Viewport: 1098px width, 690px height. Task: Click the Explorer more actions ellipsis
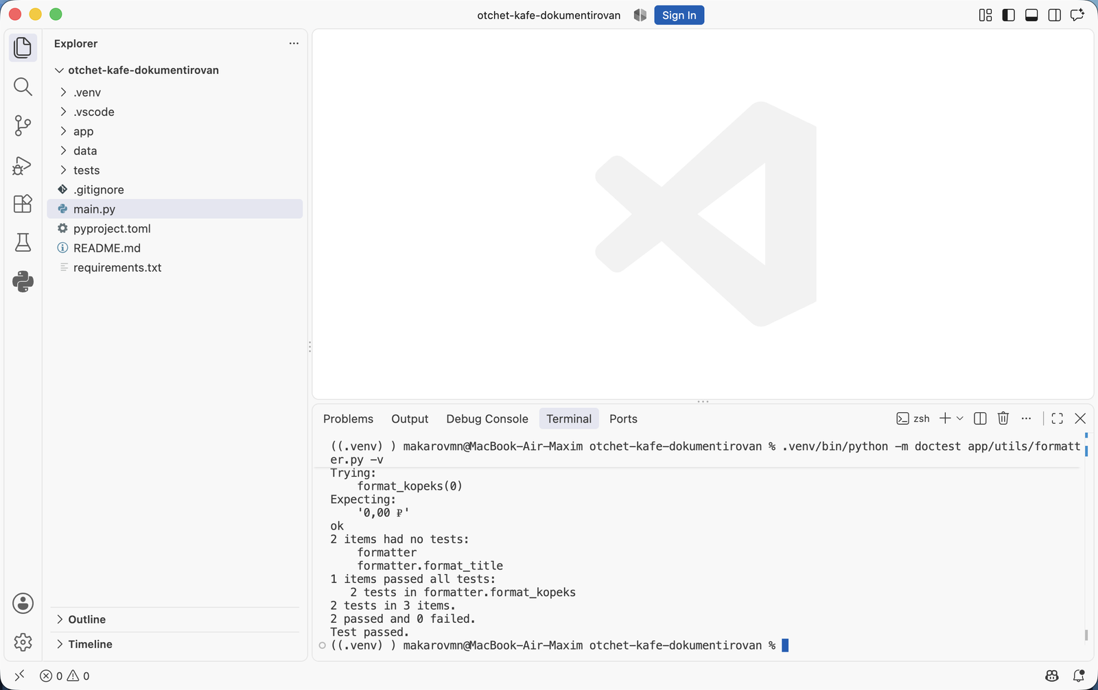[x=294, y=43]
